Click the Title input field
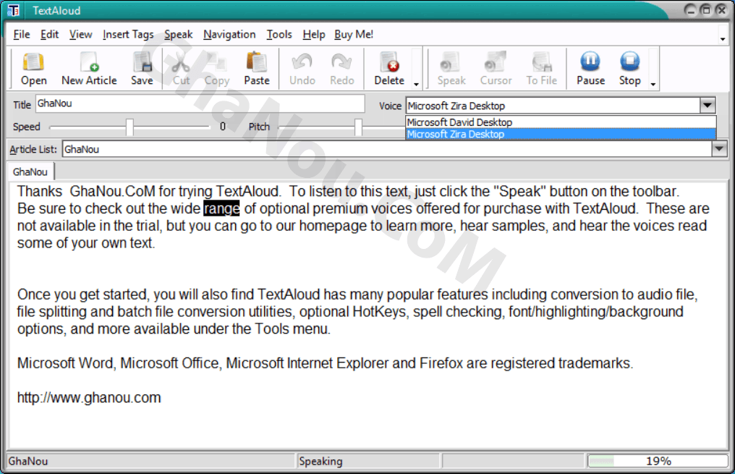This screenshot has height=474, width=735. click(x=200, y=103)
